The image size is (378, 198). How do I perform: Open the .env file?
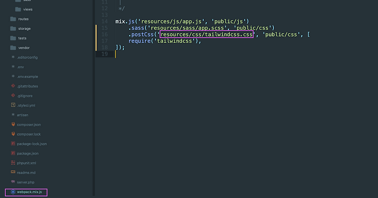20,67
